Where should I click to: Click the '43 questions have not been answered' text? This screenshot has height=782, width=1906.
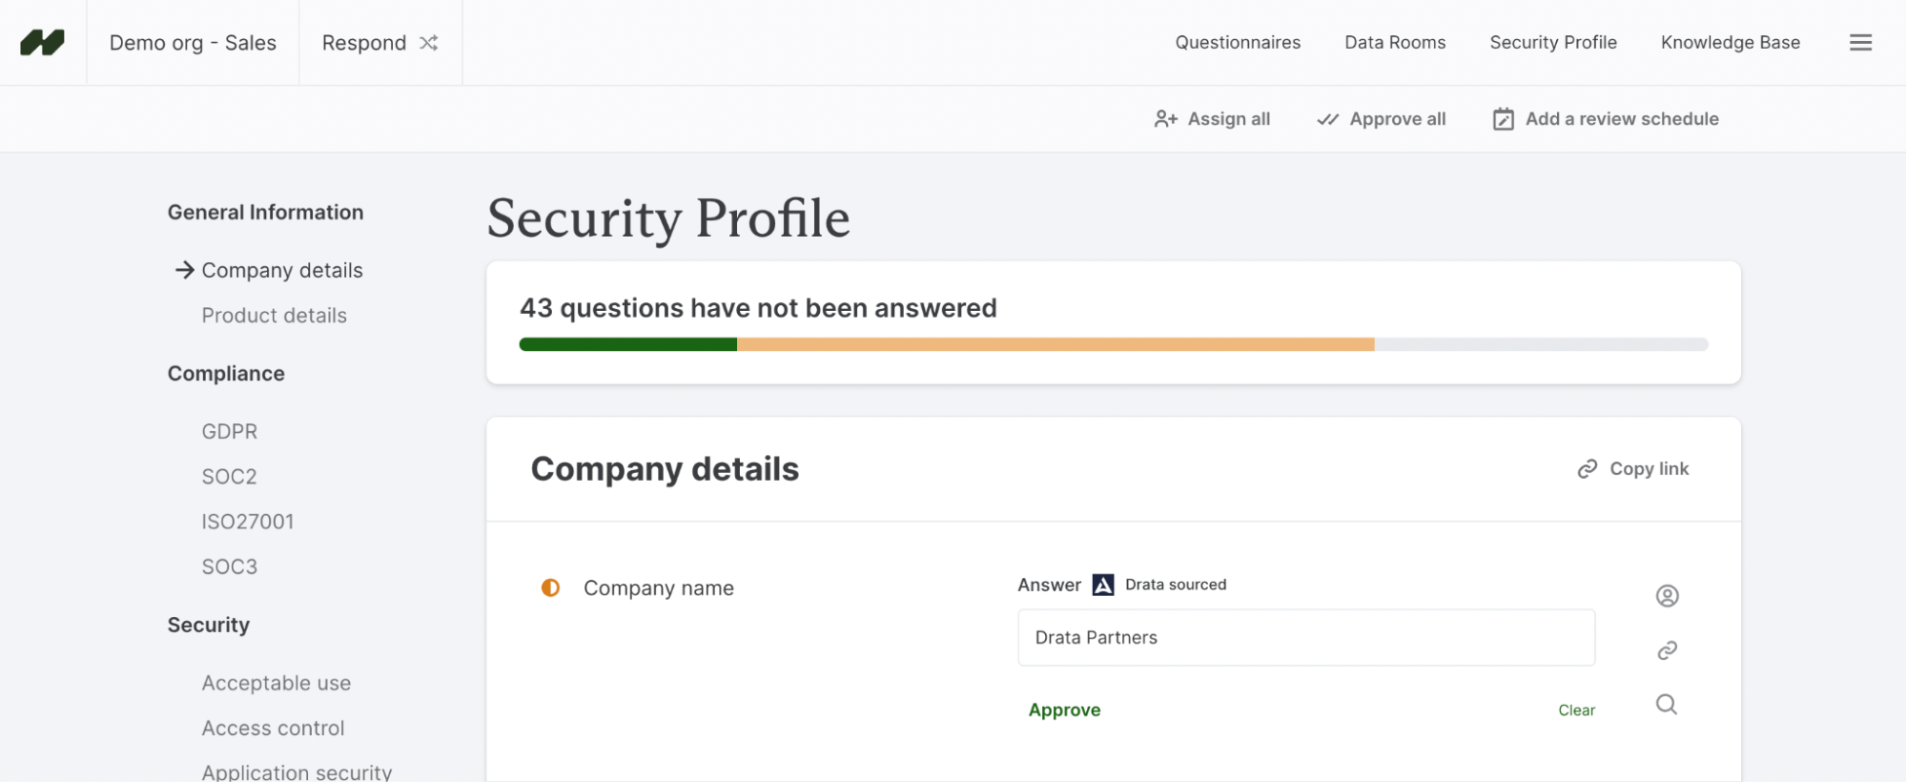click(x=758, y=308)
